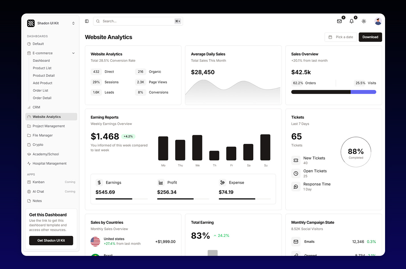Click the File Manager folder icon
The width and height of the screenshot is (406, 269).
pos(29,136)
